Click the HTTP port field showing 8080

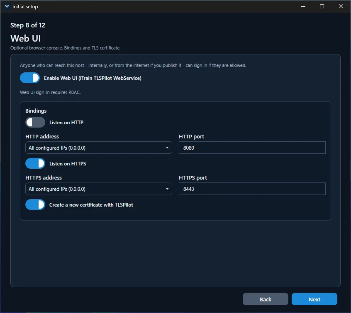pyautogui.click(x=252, y=148)
